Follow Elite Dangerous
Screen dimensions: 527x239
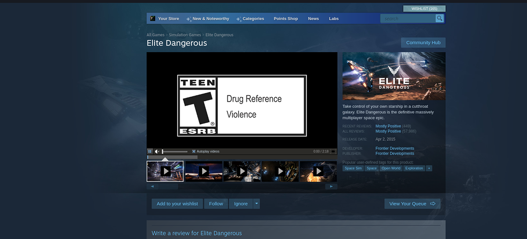pos(216,203)
